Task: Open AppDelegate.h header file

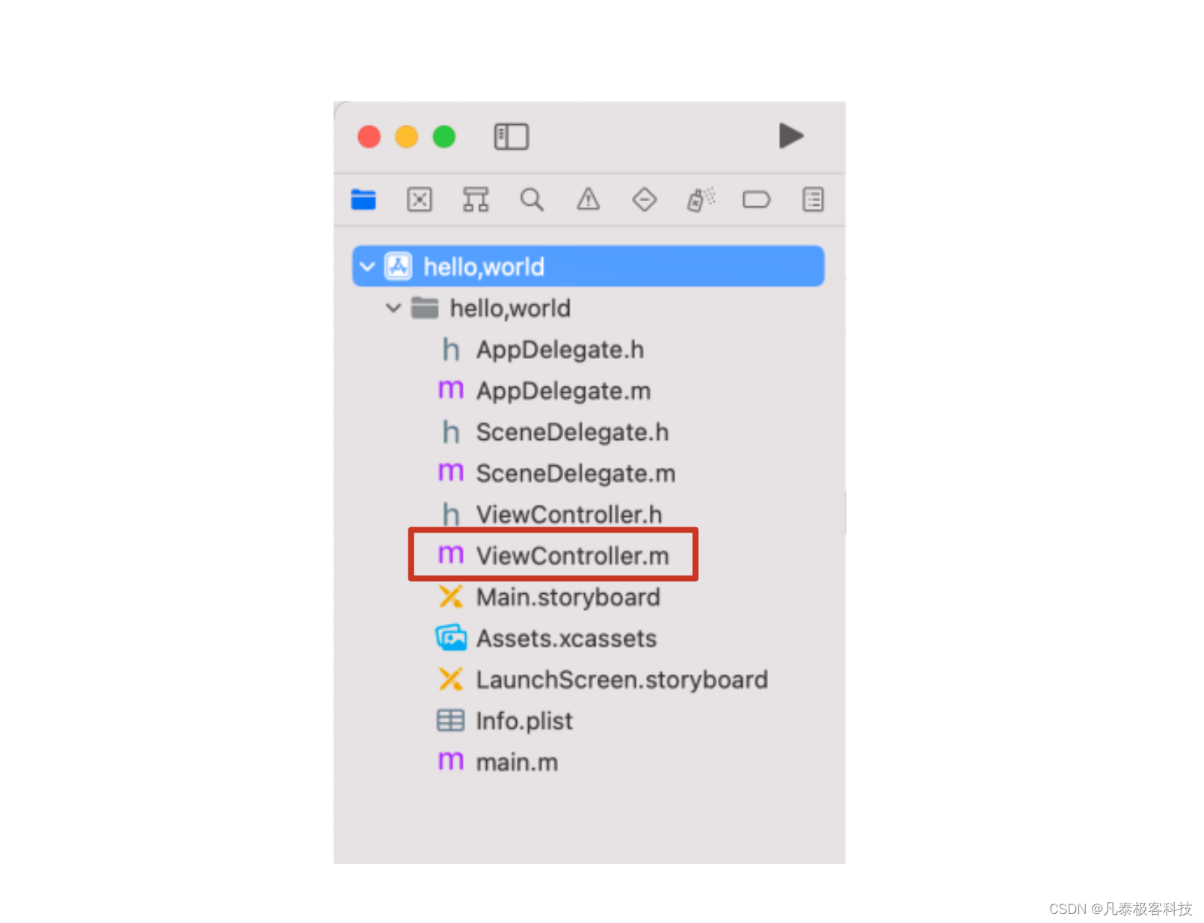Action: click(x=542, y=349)
